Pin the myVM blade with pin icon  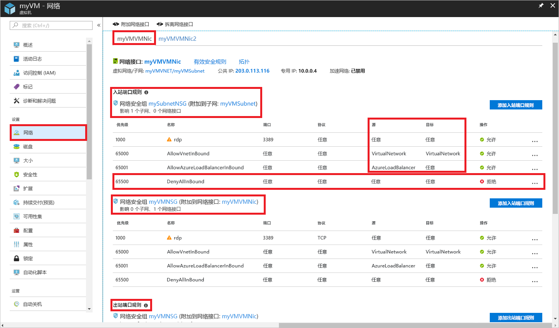(541, 5)
